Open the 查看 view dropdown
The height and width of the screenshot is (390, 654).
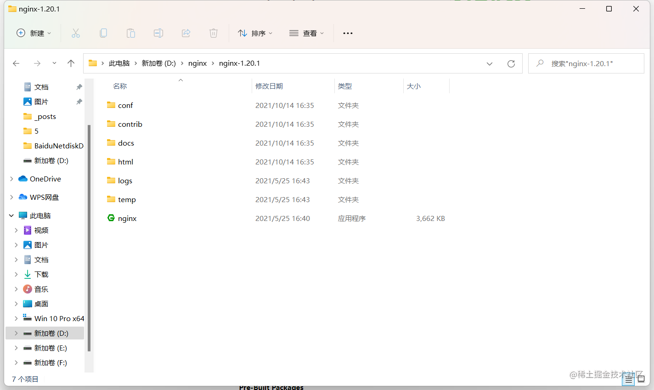coord(307,33)
